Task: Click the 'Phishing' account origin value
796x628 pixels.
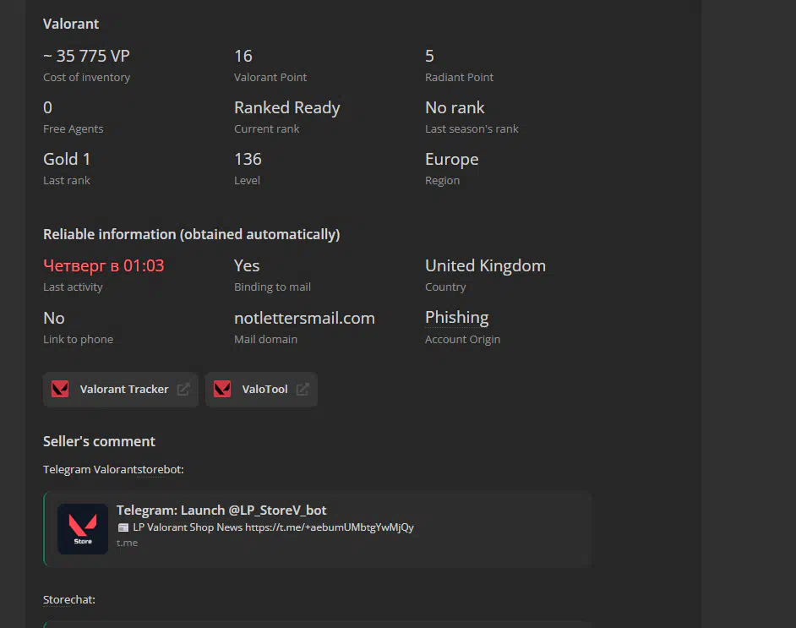Action: [x=457, y=317]
